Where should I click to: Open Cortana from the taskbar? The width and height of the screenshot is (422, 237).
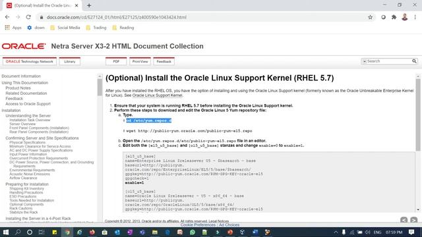pyautogui.click(x=30, y=232)
